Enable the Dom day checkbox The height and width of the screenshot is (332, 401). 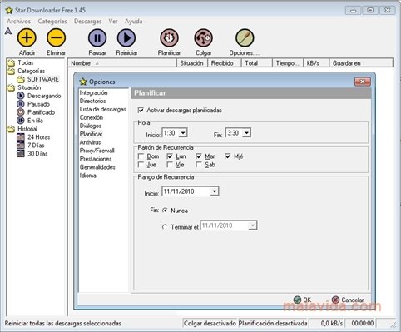(141, 156)
